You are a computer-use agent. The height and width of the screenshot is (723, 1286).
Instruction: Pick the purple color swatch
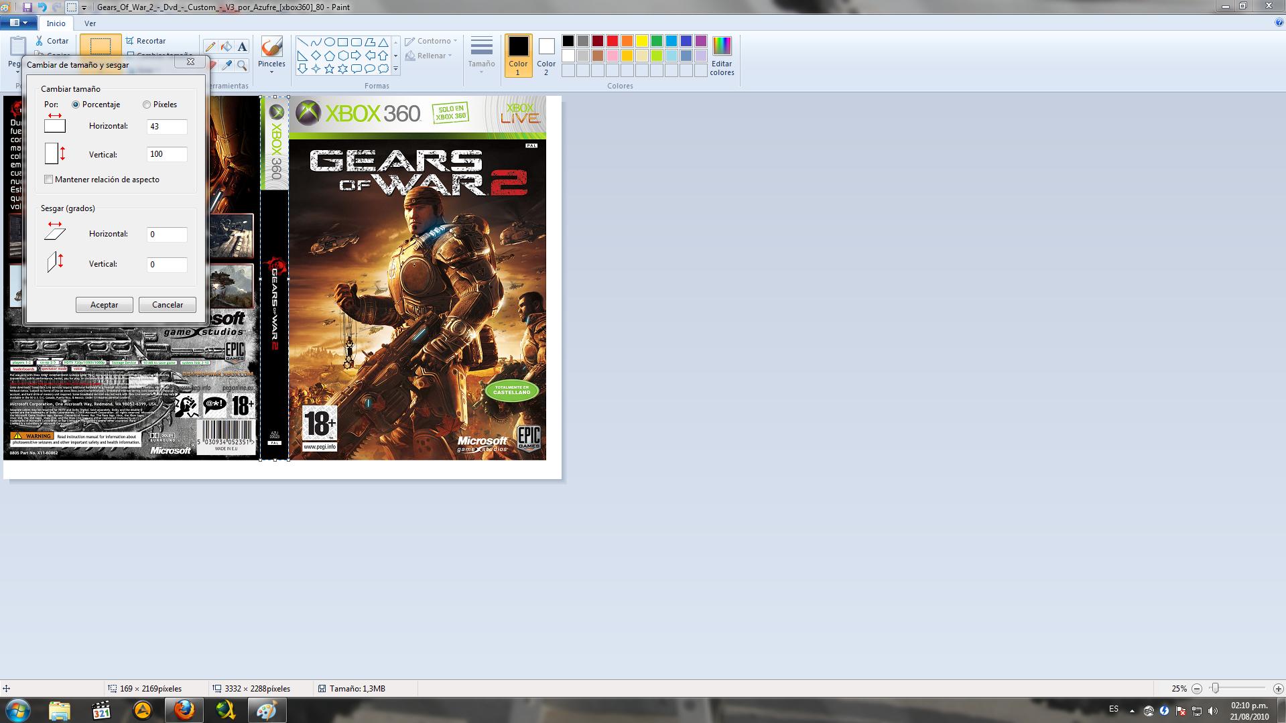click(701, 41)
